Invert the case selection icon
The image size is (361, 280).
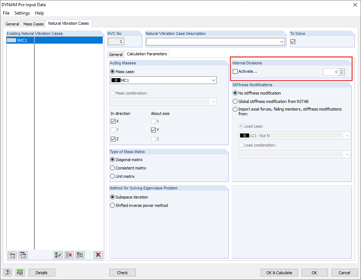tap(80, 255)
